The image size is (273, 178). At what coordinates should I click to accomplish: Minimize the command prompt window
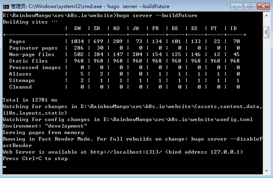pyautogui.click(x=236, y=7)
